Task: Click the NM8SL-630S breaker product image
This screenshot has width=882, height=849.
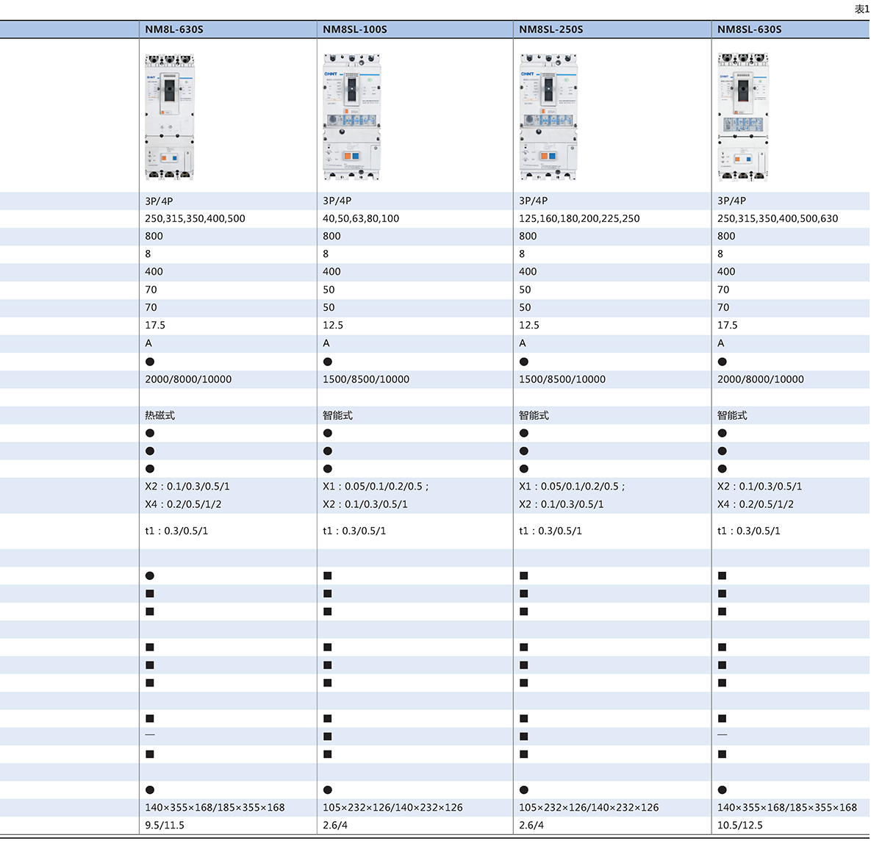Action: (743, 117)
